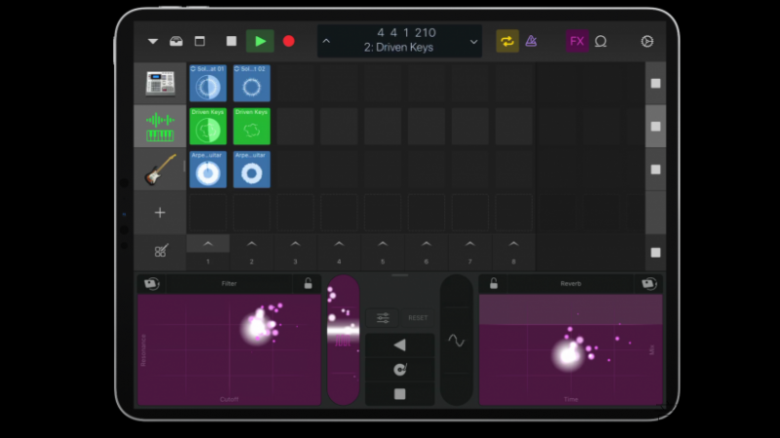780x438 pixels.
Task: Toggle the Reverb pad lock
Action: 493,283
